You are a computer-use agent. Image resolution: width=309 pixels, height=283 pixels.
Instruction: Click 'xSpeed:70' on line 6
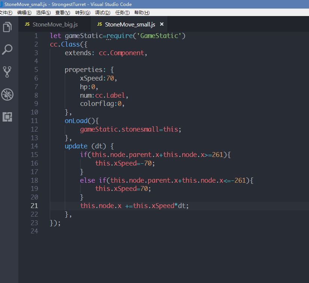[97, 78]
